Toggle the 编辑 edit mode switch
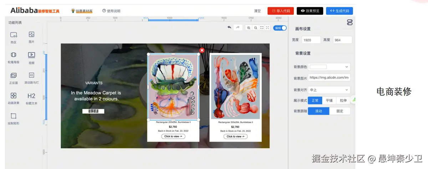428x169 pixels. [x=280, y=28]
